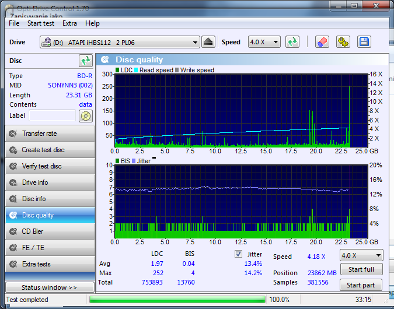Click the Test completed status text
The image size is (394, 309).
[x=27, y=300]
